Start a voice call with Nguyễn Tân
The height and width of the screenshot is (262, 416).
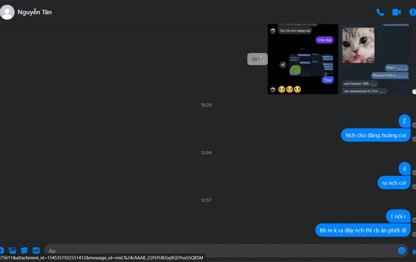click(380, 12)
